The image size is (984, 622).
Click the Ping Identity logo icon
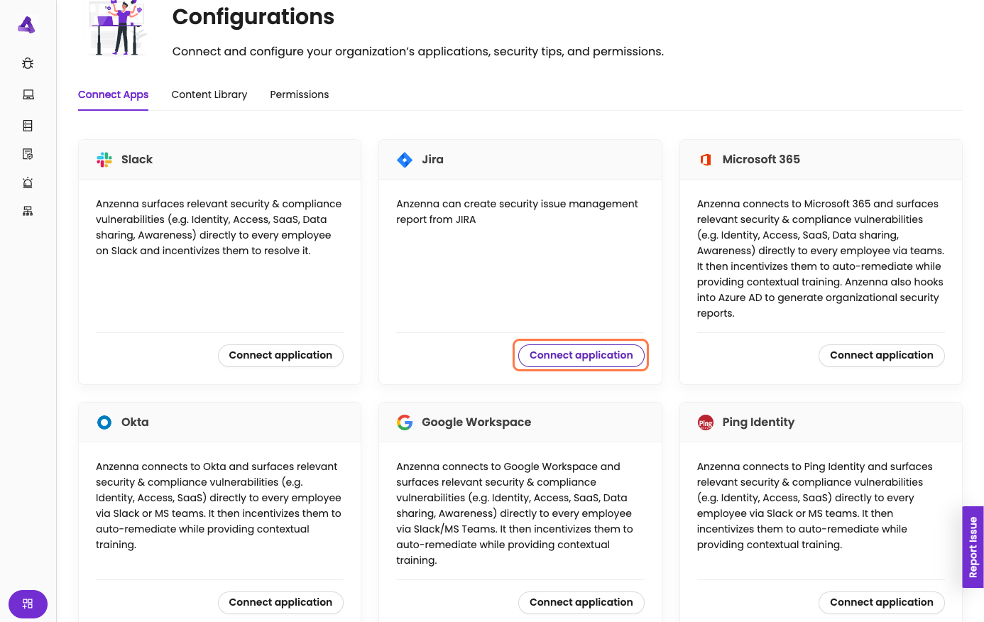[705, 422]
